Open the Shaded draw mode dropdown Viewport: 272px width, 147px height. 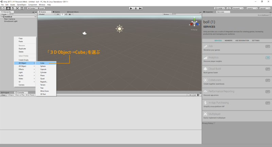[47, 14]
